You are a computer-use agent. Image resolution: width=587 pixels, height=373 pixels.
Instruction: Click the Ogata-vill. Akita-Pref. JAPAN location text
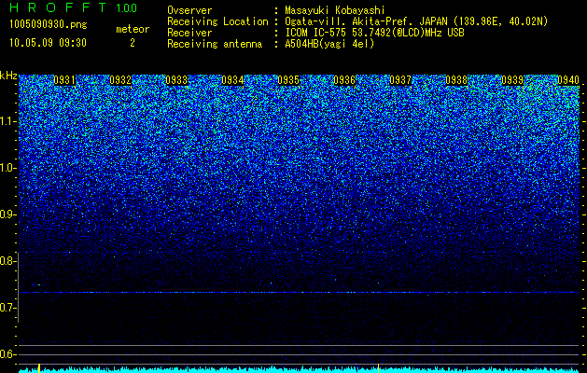coord(416,21)
